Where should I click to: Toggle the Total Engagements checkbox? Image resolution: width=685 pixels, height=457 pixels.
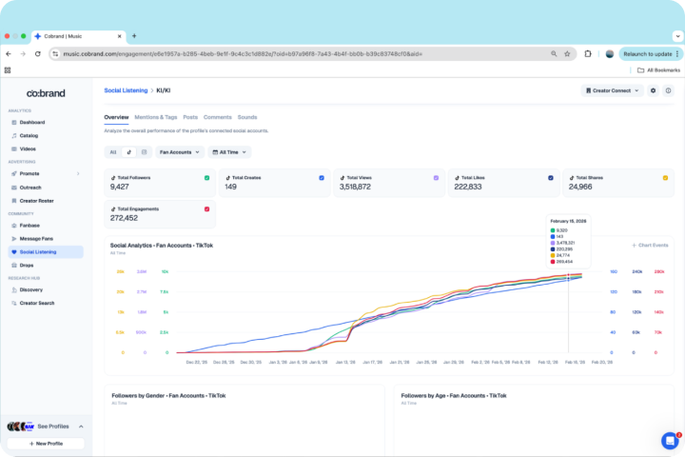click(x=206, y=209)
